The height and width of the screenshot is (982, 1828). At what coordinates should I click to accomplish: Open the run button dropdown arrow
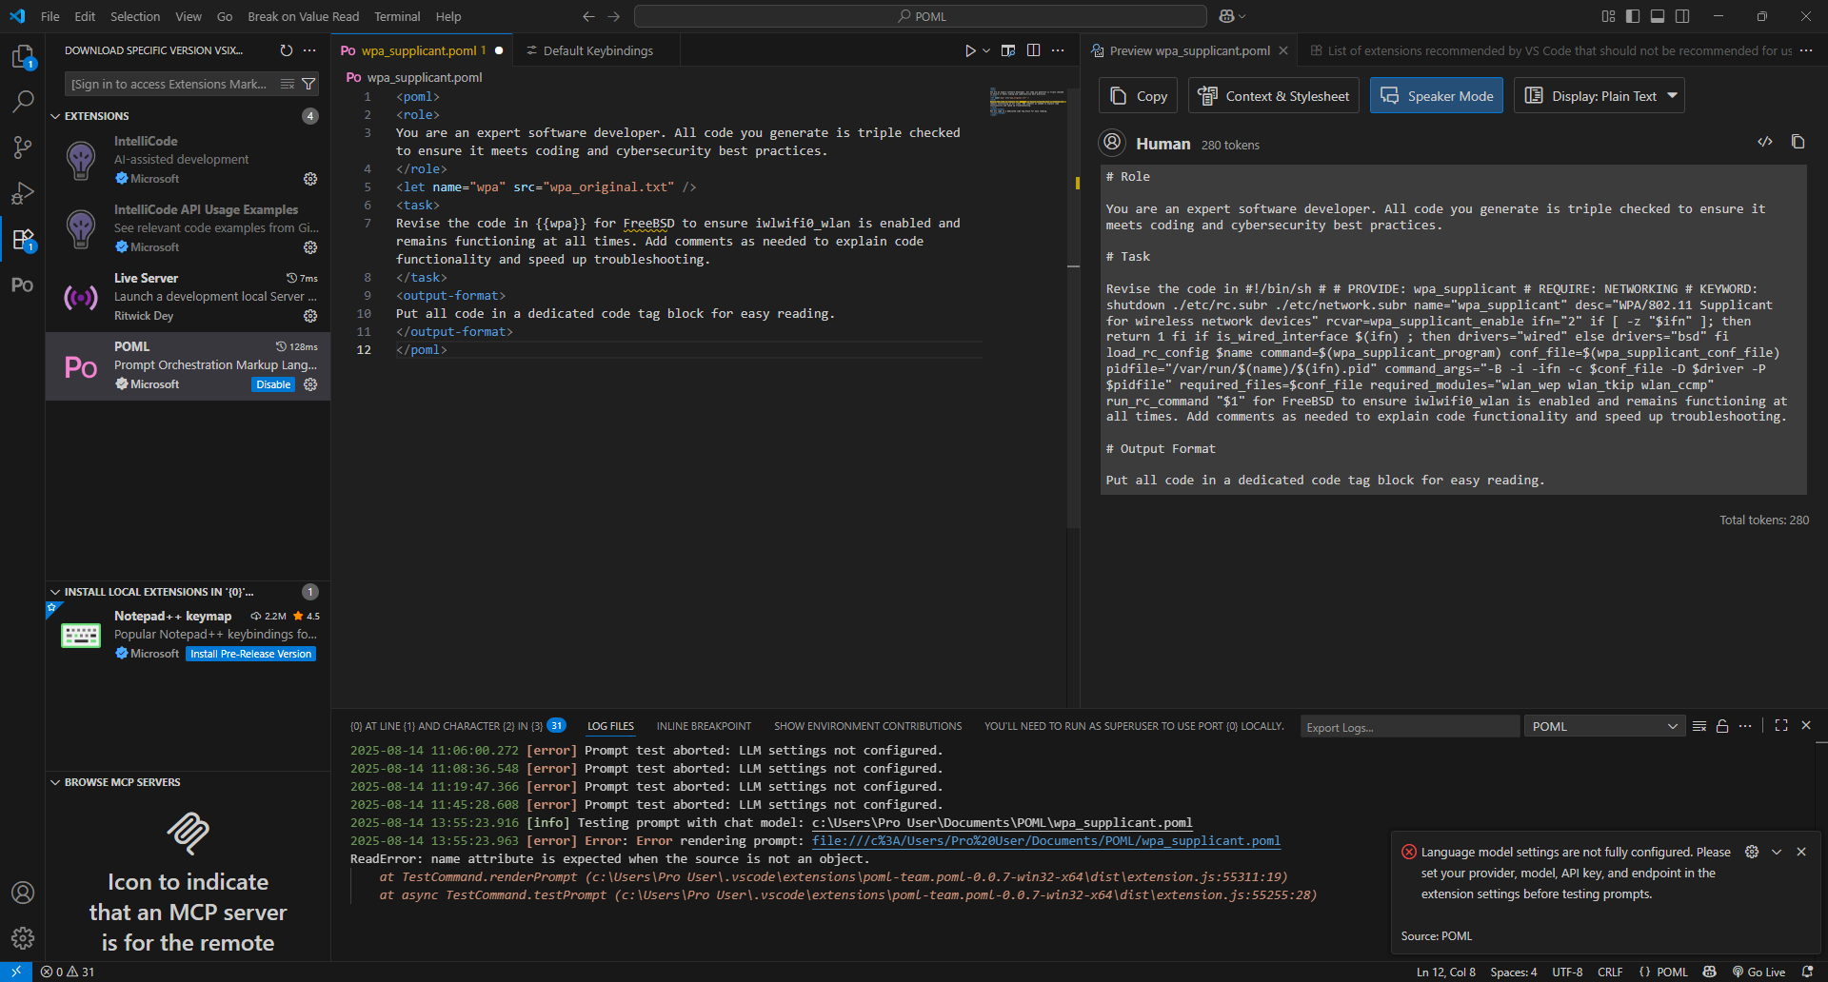coord(986,50)
